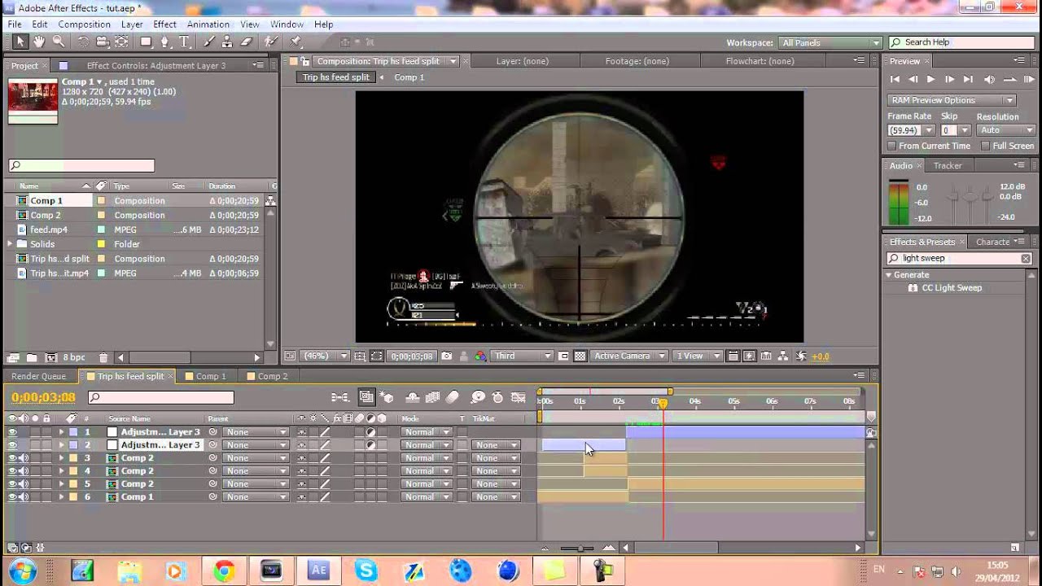Viewport: 1042px width, 586px height.
Task: Toggle adjustment layer switch on layer 1
Action: (x=371, y=432)
